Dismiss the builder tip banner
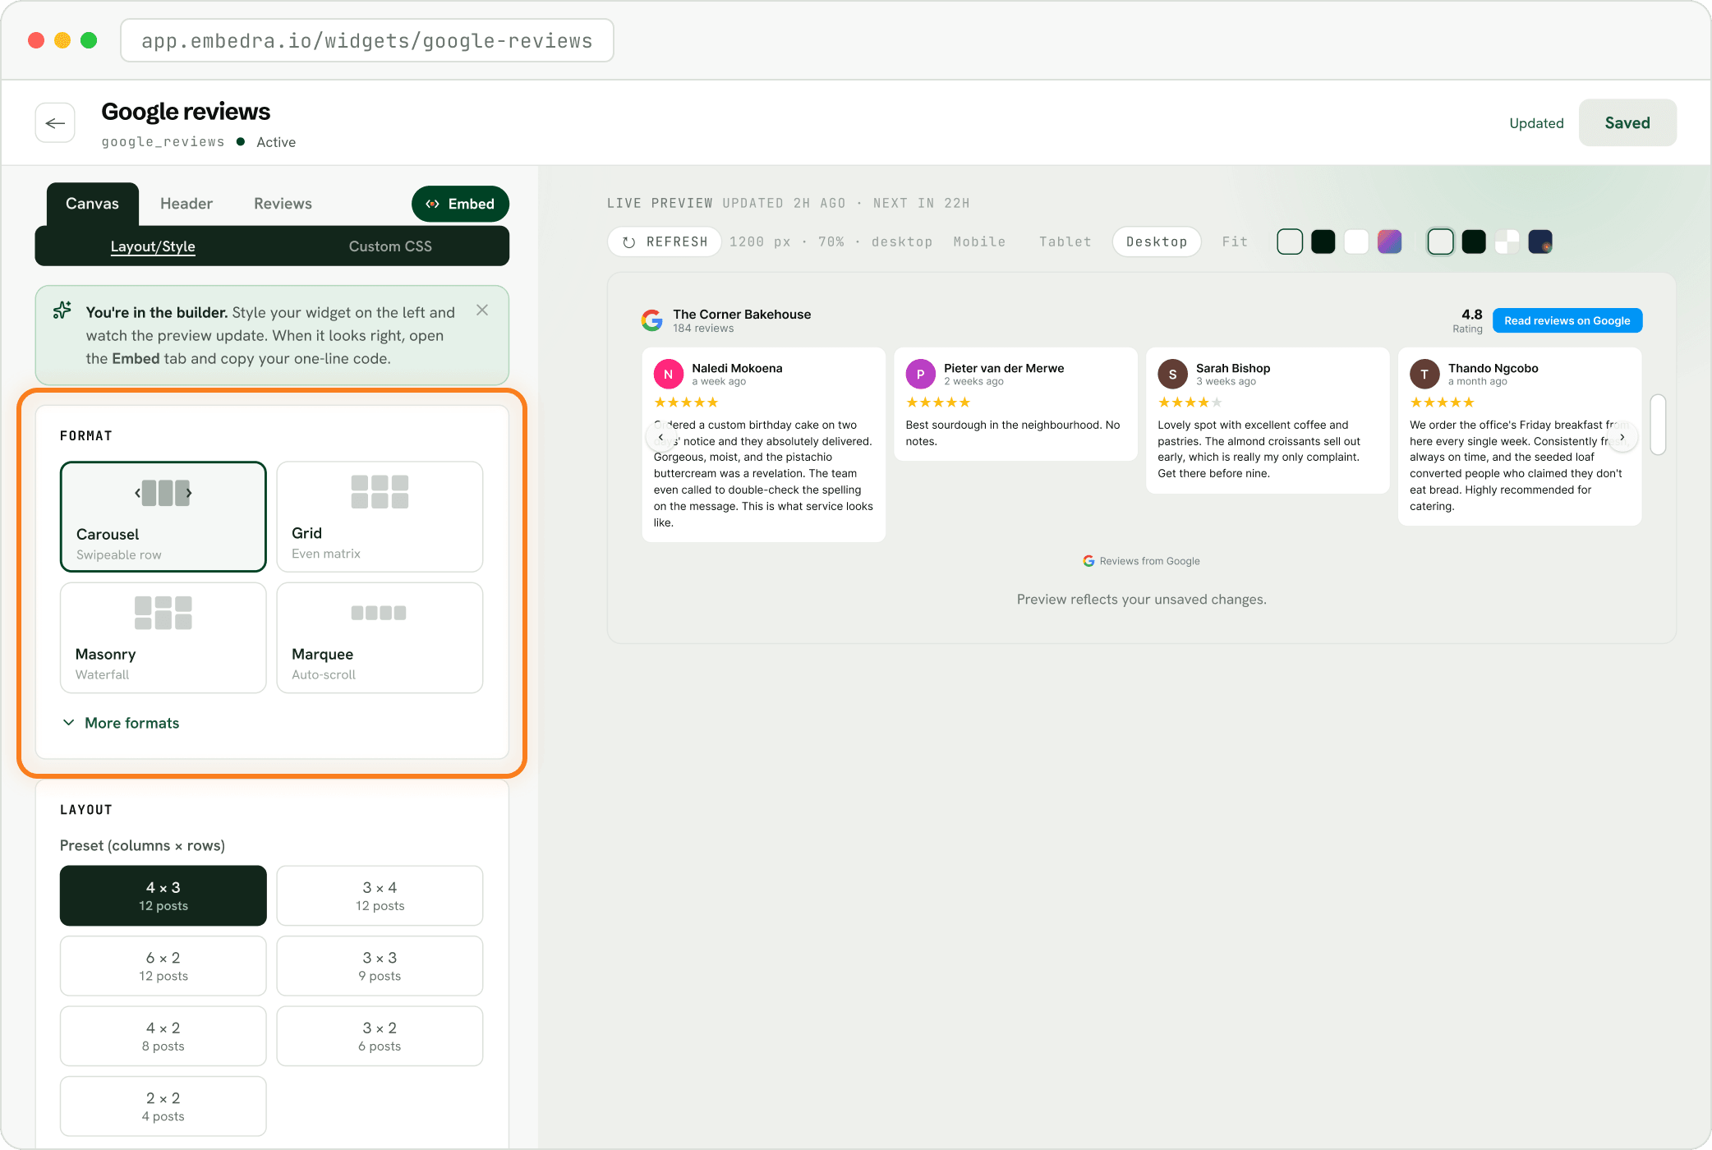The width and height of the screenshot is (1712, 1150). [x=482, y=310]
